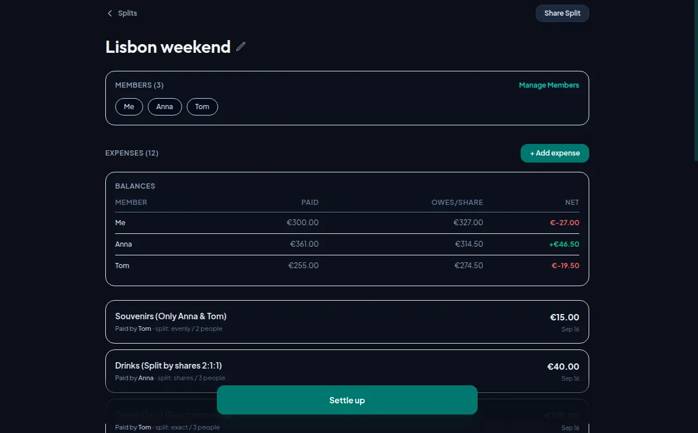Screen dimensions: 698x433
Task: Open the Souvenirs (Only Anna & Tom) expense
Action: coord(347,322)
